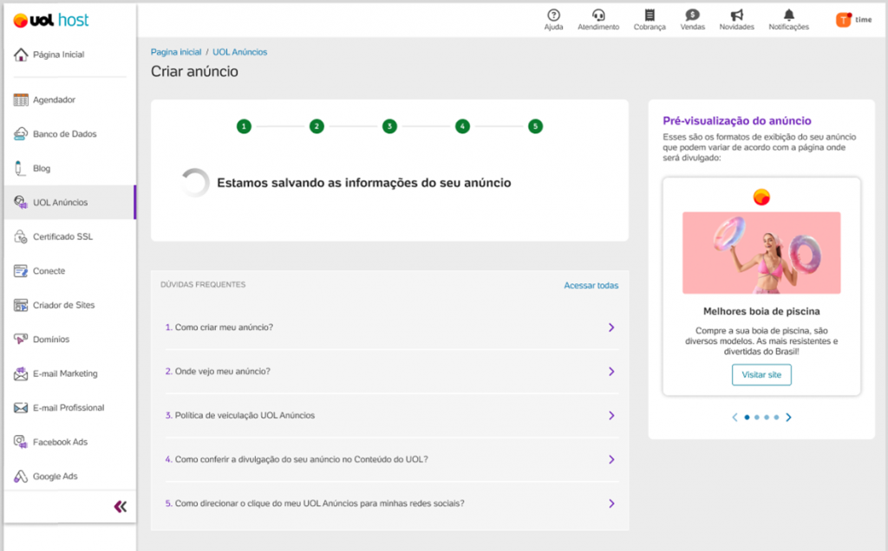Click the E-mail Marketing icon
888x551 pixels.
21,373
